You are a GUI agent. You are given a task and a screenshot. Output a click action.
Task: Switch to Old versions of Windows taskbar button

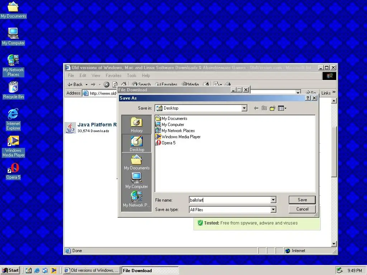tap(91, 270)
